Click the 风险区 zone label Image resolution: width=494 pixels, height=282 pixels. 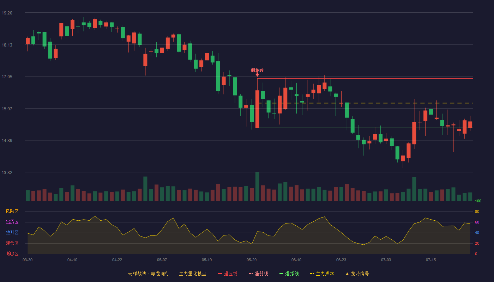pyautogui.click(x=12, y=211)
